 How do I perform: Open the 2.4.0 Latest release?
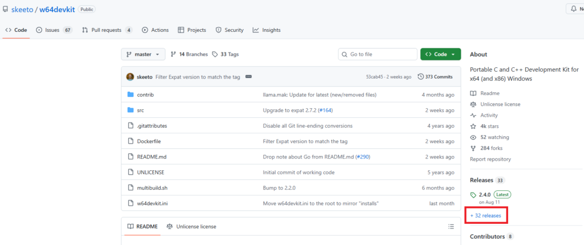click(x=485, y=194)
